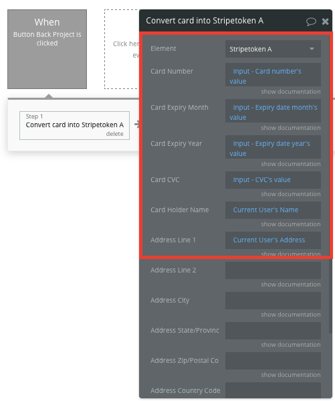
Task: Show documentation for Card Expiry Month
Action: click(x=291, y=128)
